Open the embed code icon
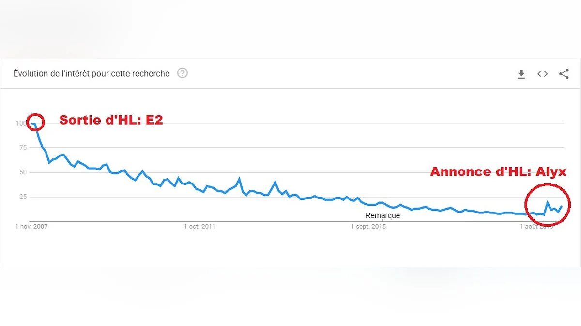Viewport: 581px width, 326px height. click(x=542, y=74)
